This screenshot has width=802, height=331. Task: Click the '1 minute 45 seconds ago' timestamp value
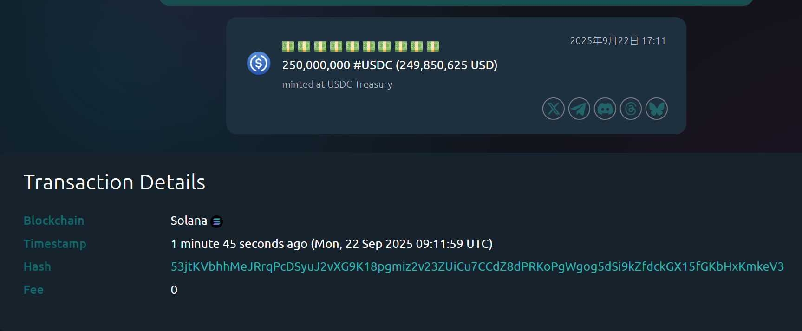pyautogui.click(x=239, y=244)
